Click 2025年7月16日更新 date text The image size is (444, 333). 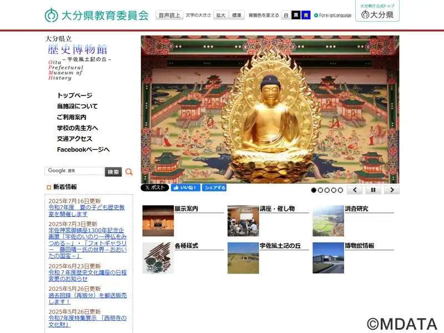pyautogui.click(x=75, y=201)
